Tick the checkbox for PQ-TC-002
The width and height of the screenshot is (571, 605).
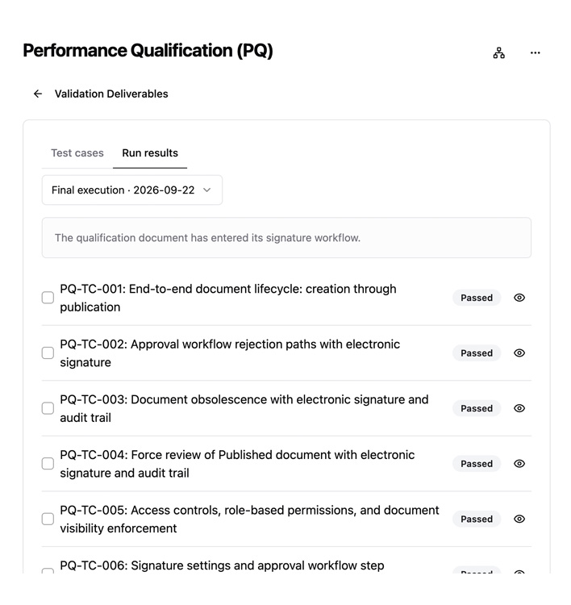click(48, 353)
